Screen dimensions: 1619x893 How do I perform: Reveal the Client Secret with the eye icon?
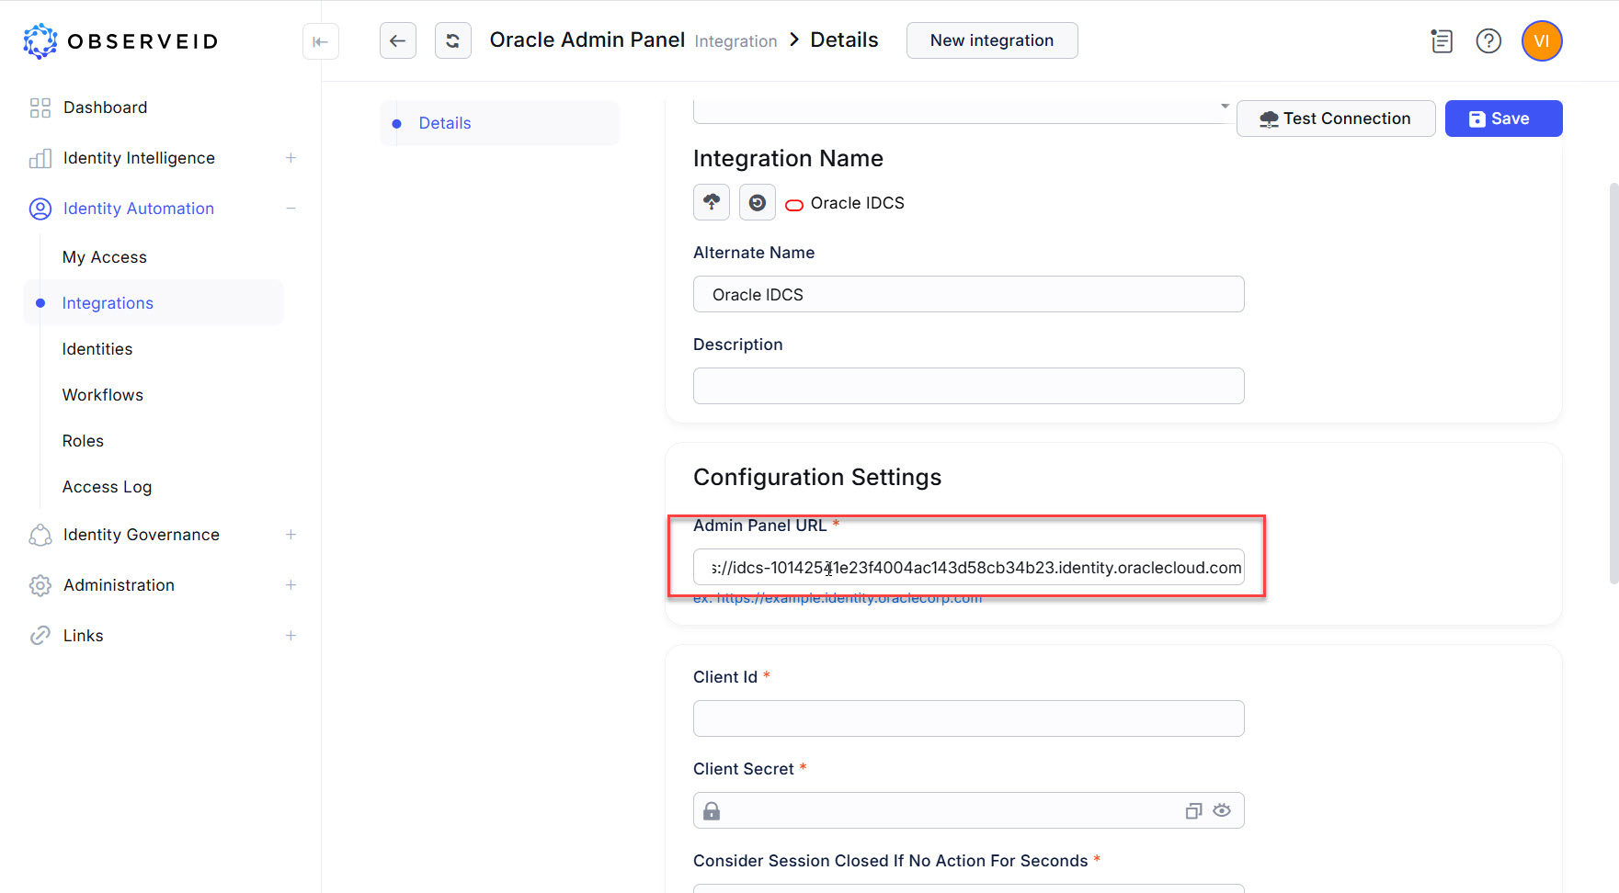[1222, 810]
